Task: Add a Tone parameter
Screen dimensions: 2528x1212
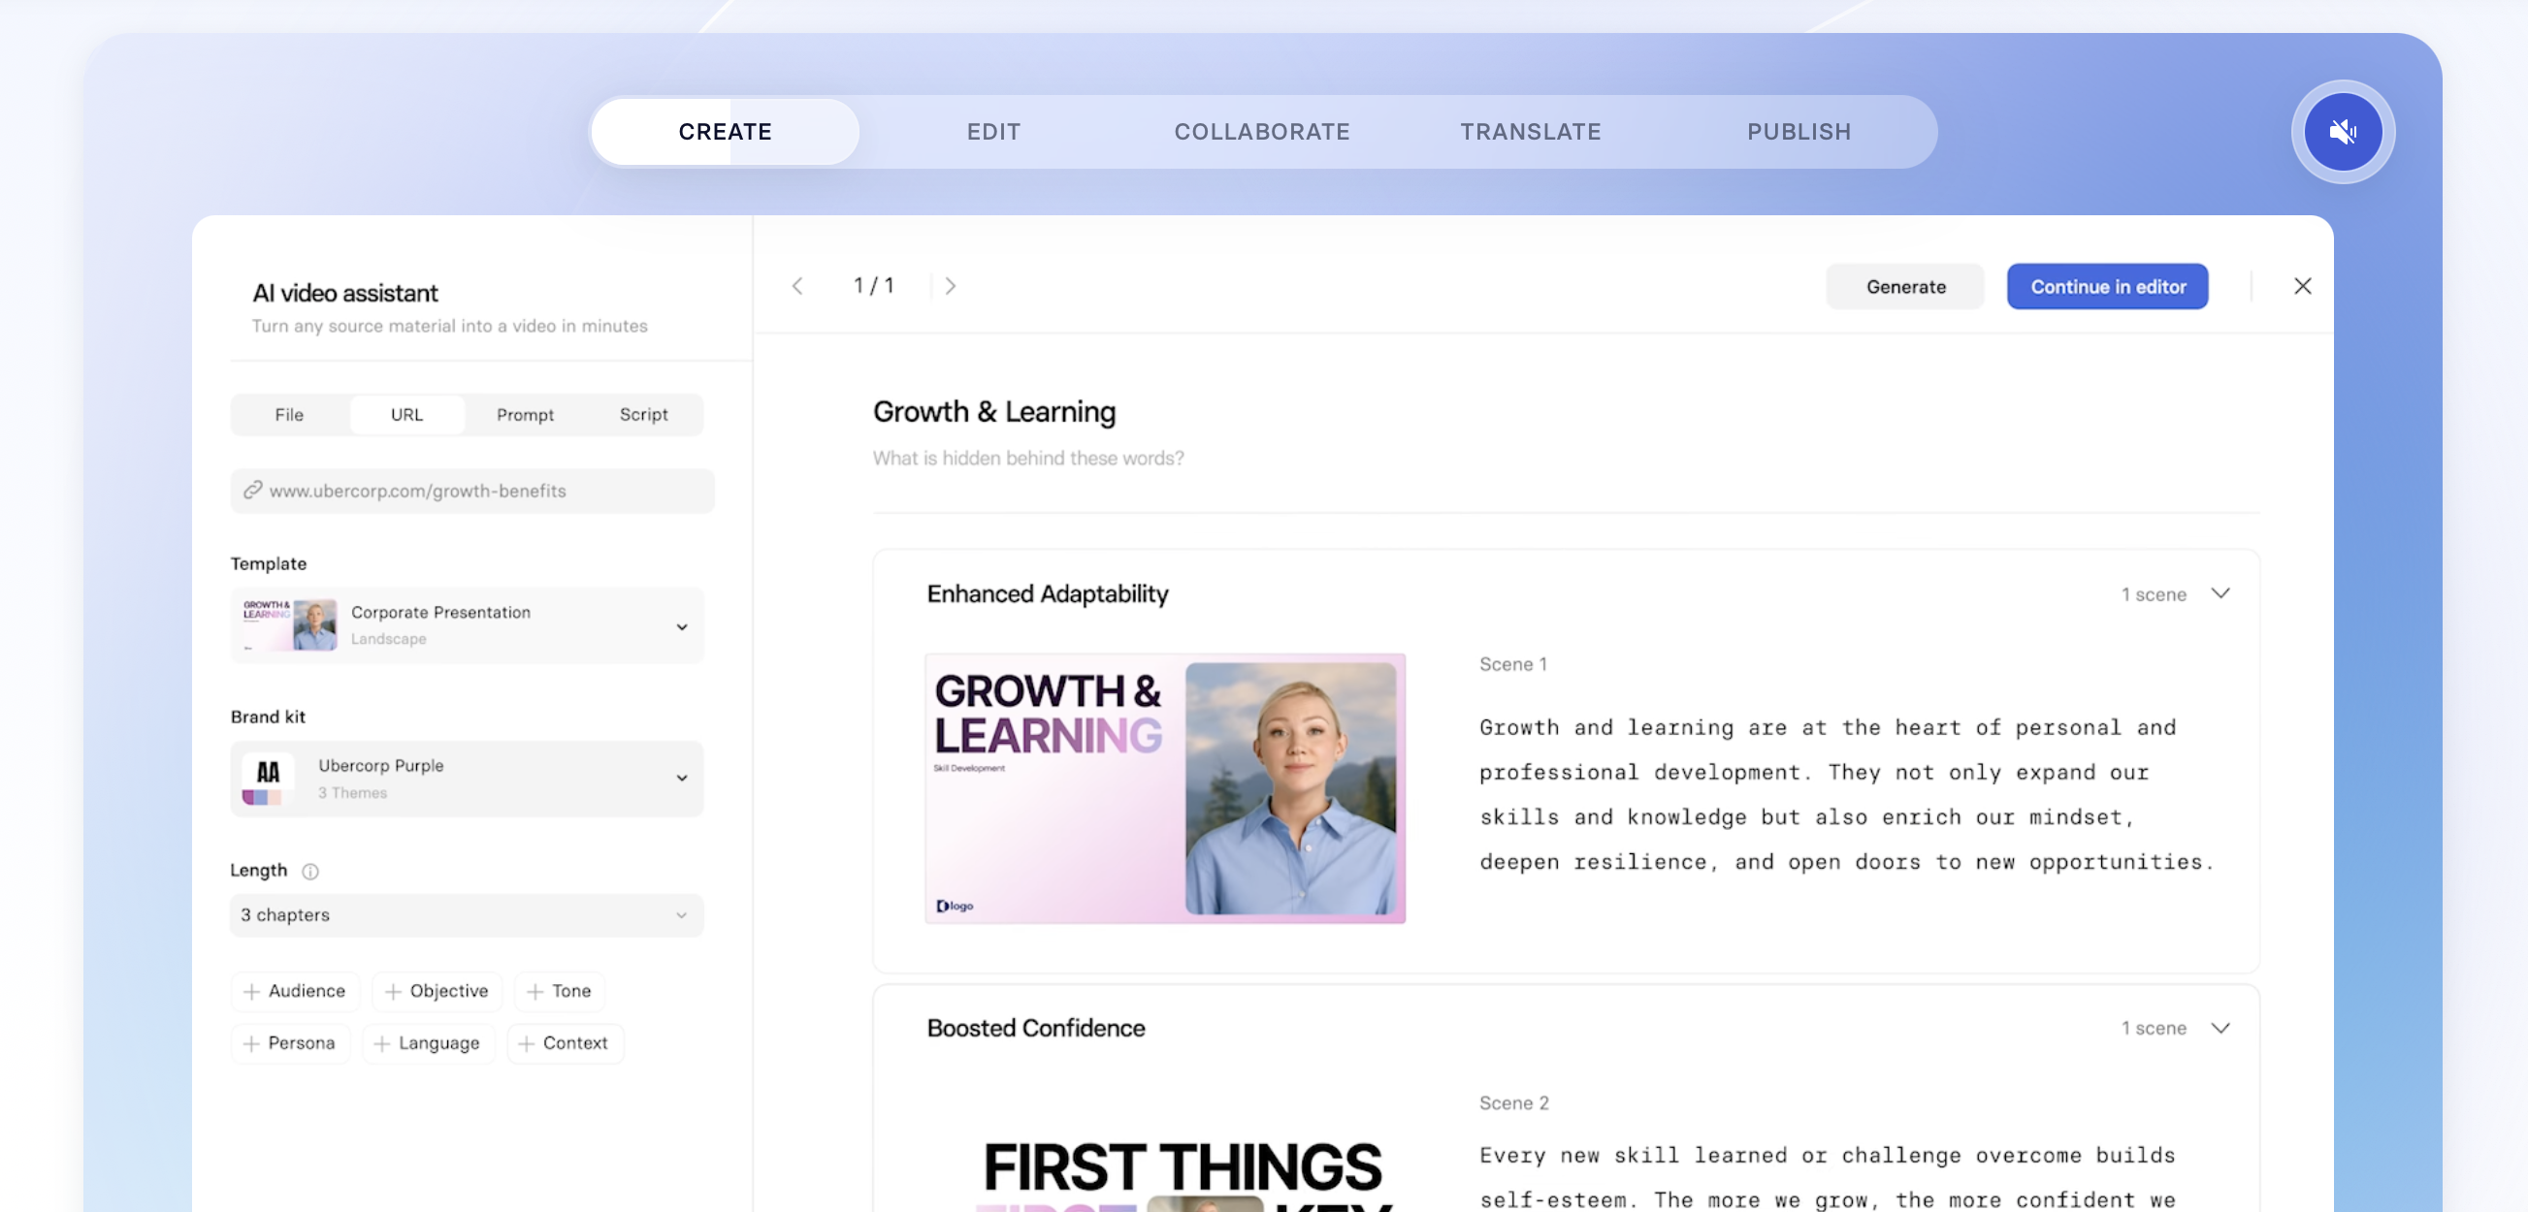Action: (560, 991)
